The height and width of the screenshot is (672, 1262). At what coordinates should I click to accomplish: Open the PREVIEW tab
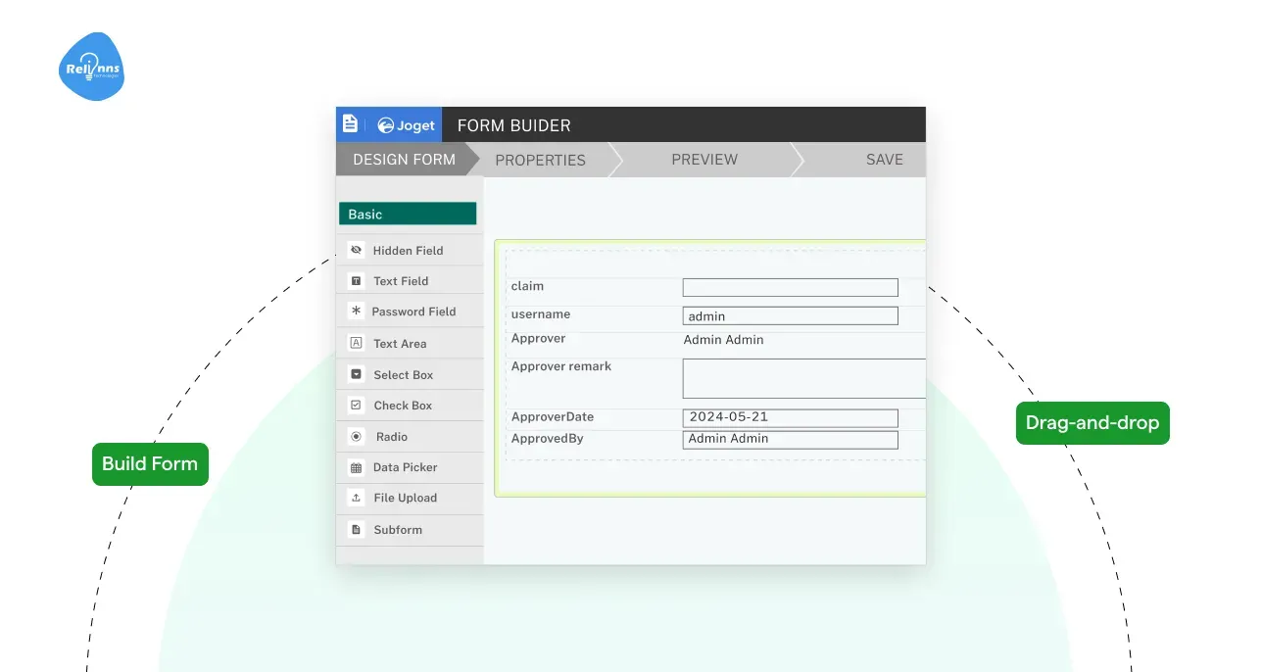[704, 159]
